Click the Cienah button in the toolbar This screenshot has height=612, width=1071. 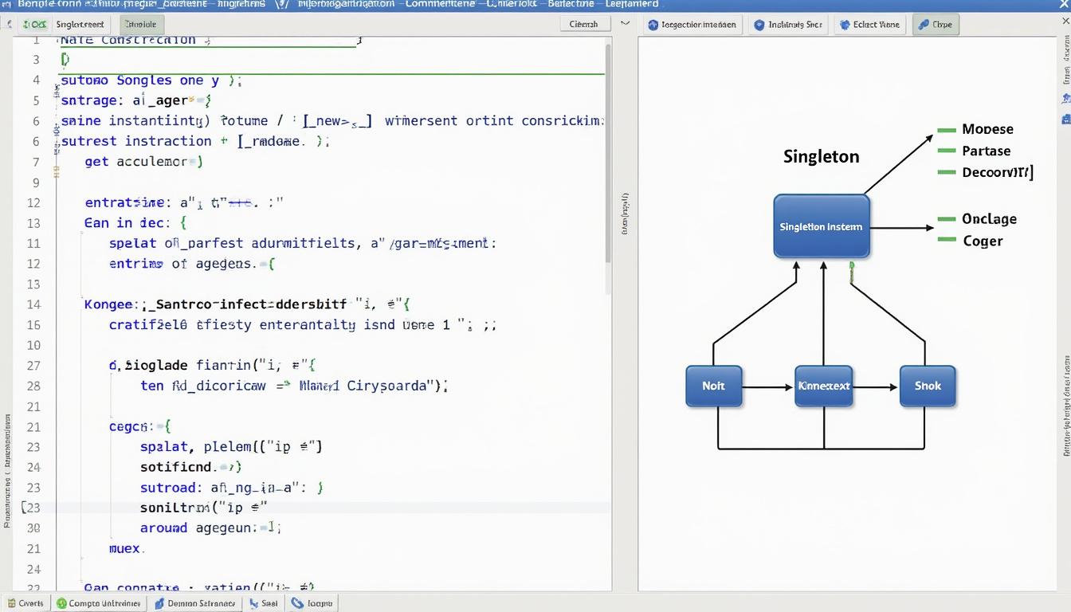584,24
